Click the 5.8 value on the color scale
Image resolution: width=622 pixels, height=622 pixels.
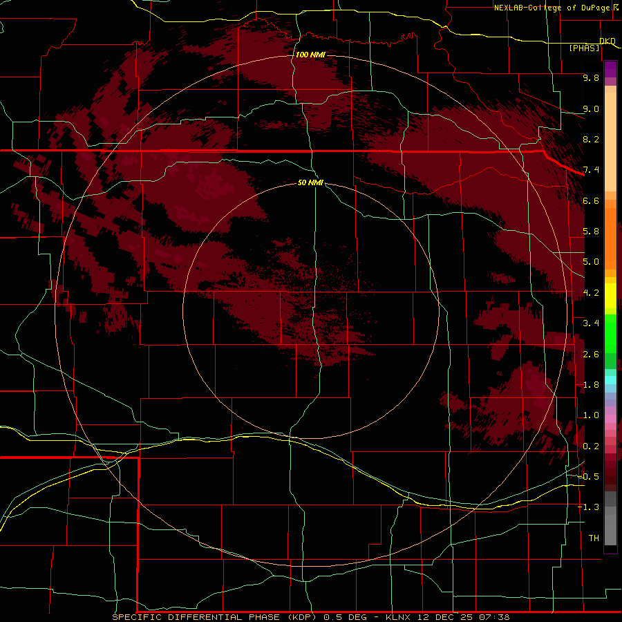coord(591,232)
